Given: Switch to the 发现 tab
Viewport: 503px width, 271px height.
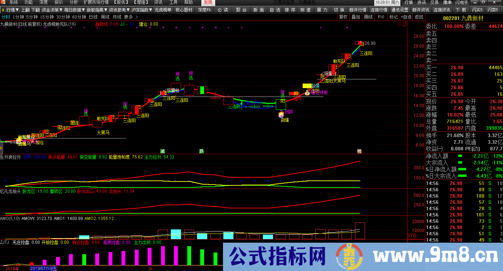Looking at the screenshot, I should click(208, 2).
